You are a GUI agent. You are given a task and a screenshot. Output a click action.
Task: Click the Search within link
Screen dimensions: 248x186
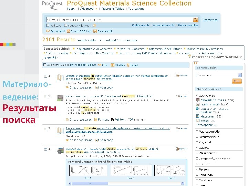point(86,40)
